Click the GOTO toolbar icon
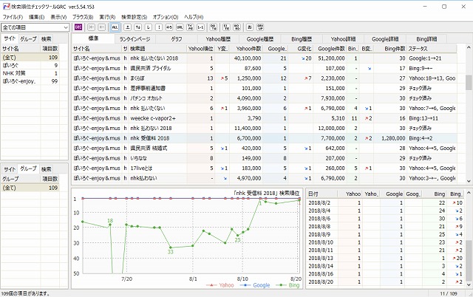Image resolution: width=473 pixels, height=297 pixels. [x=214, y=27]
